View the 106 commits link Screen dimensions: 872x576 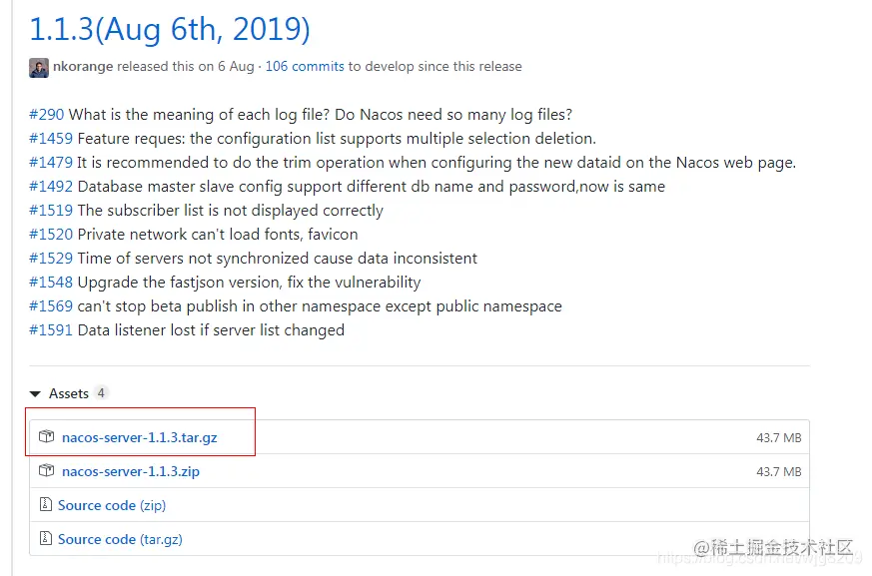305,67
